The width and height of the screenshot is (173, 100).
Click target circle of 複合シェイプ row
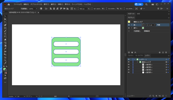[x=166, y=62]
